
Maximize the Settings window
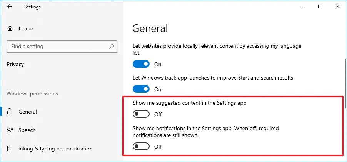[x=320, y=7]
